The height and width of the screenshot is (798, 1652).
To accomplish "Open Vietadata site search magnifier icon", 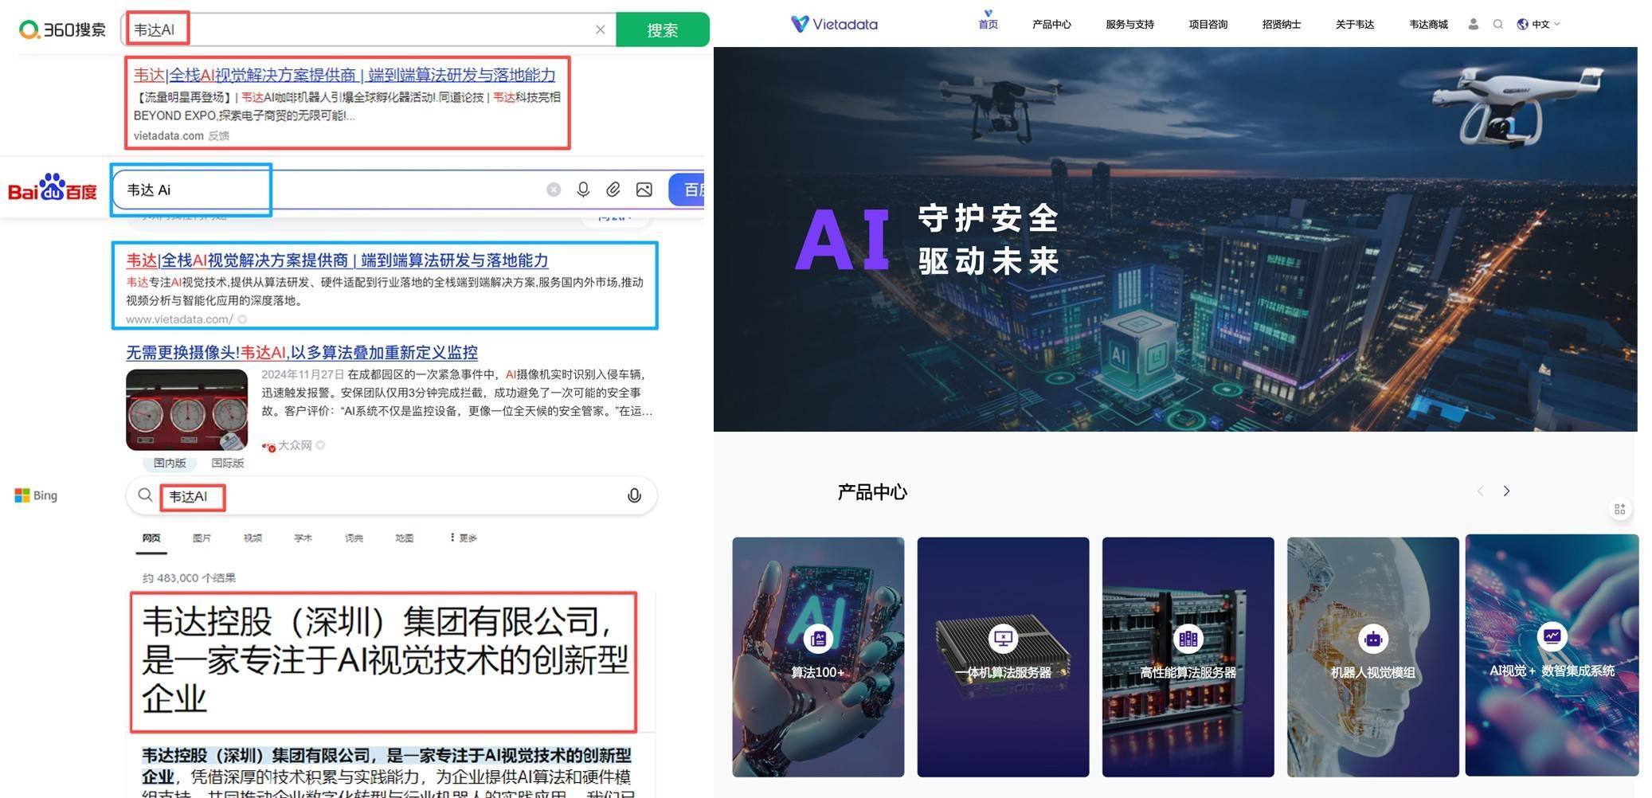I will [1499, 24].
